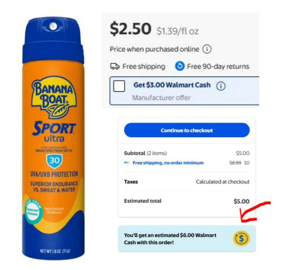288x270 pixels.
Task: Check the Get $3.00 Walmart Cash checkbox
Action: [x=119, y=86]
